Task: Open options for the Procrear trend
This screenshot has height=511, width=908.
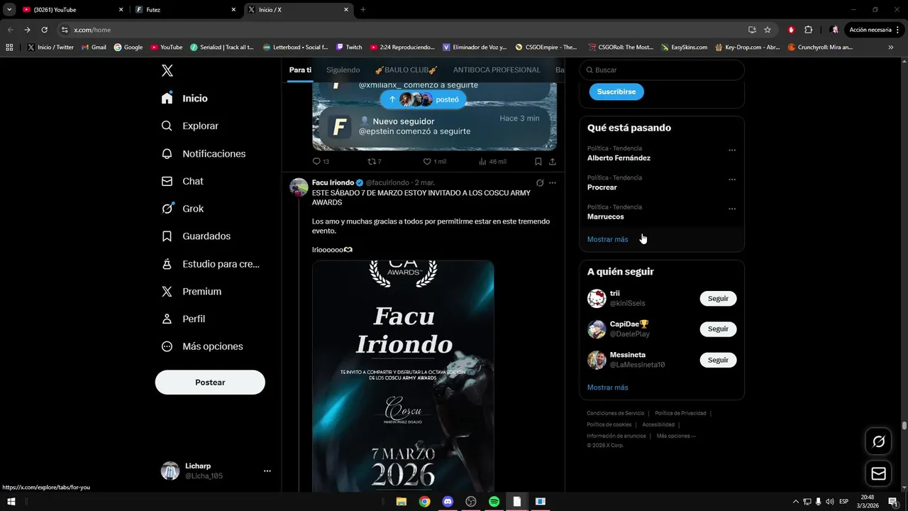Action: (x=732, y=180)
